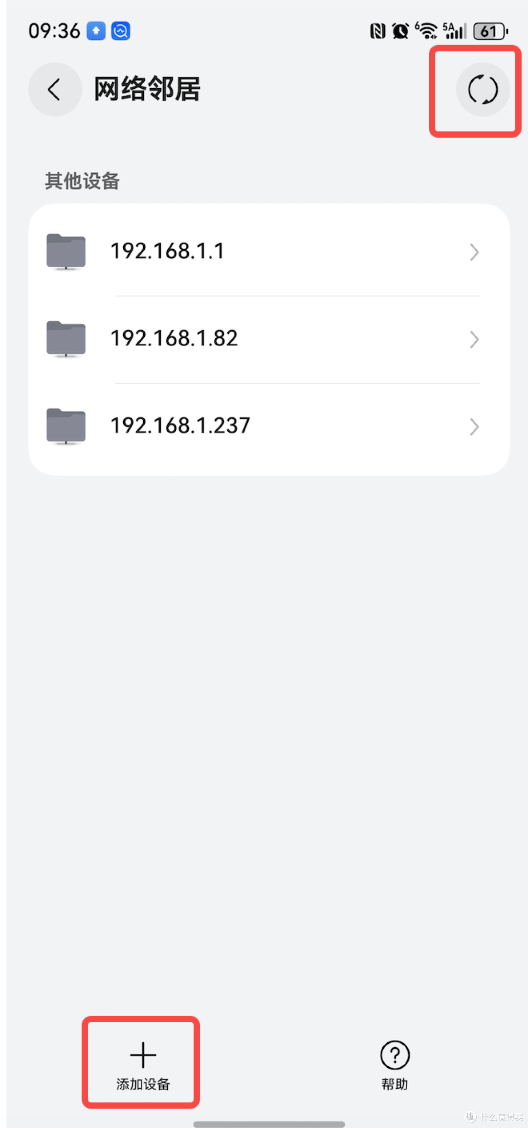Expand the 192.168.1.237 entry chevron
This screenshot has width=528, height=1128.
474,426
